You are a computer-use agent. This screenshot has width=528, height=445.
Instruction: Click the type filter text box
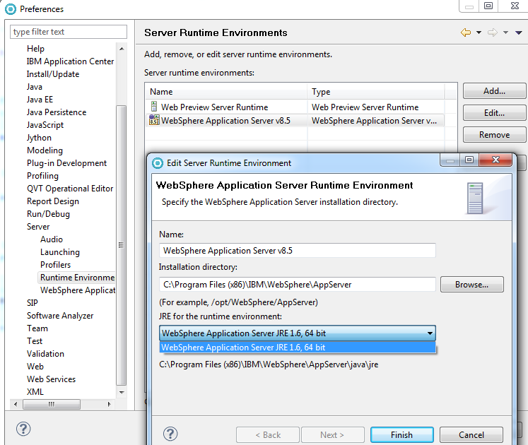[69, 32]
